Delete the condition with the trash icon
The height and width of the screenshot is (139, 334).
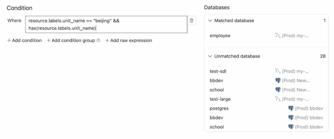click(191, 21)
